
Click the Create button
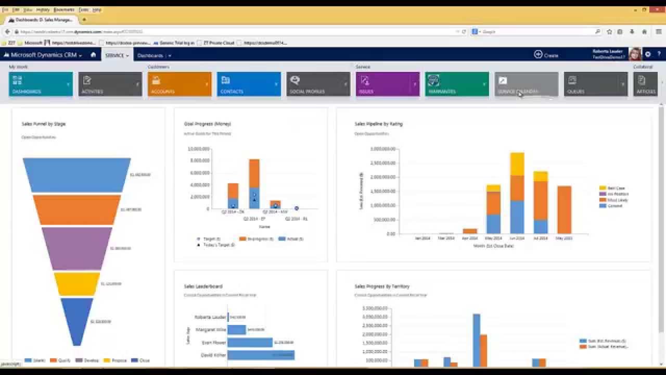point(546,55)
